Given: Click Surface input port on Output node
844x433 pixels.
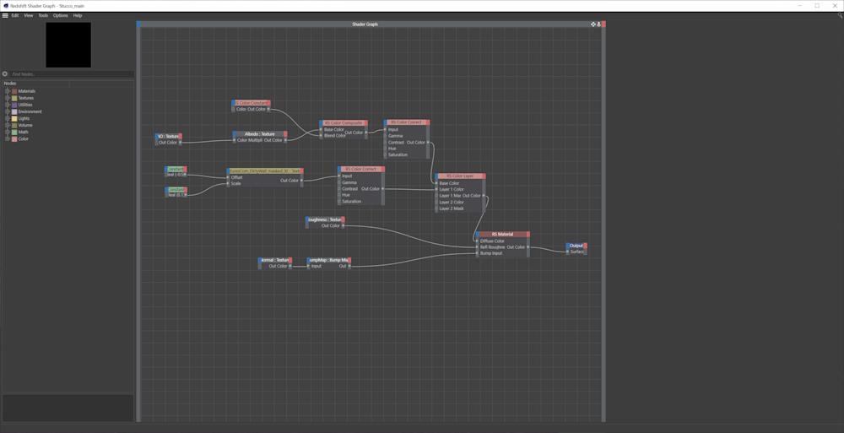Looking at the screenshot, I should pos(567,252).
